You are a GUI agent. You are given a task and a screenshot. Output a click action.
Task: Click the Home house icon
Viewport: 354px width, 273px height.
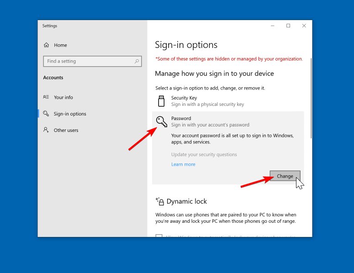click(46, 45)
